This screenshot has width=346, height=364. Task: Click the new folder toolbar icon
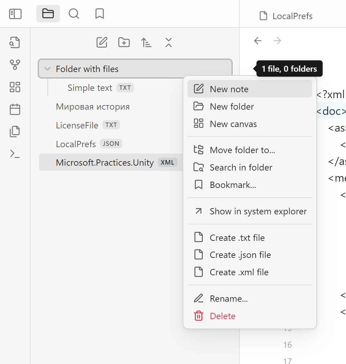coord(124,42)
